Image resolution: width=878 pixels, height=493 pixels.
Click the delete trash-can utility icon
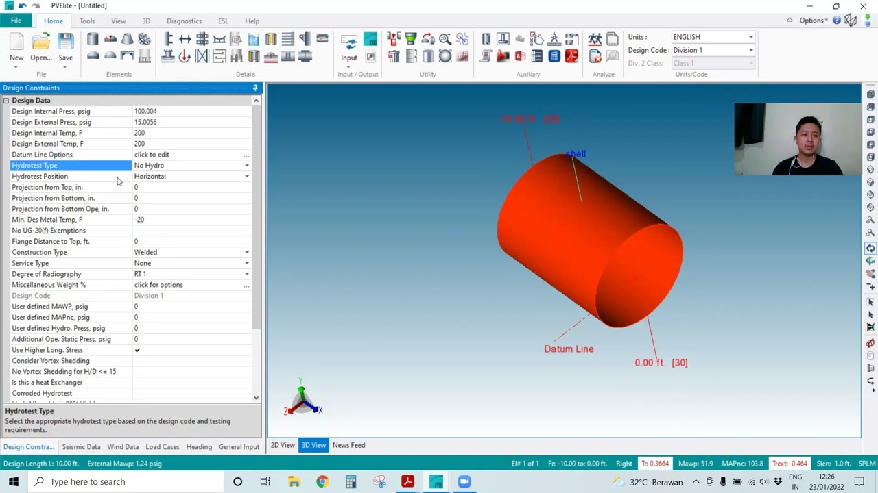(x=394, y=56)
